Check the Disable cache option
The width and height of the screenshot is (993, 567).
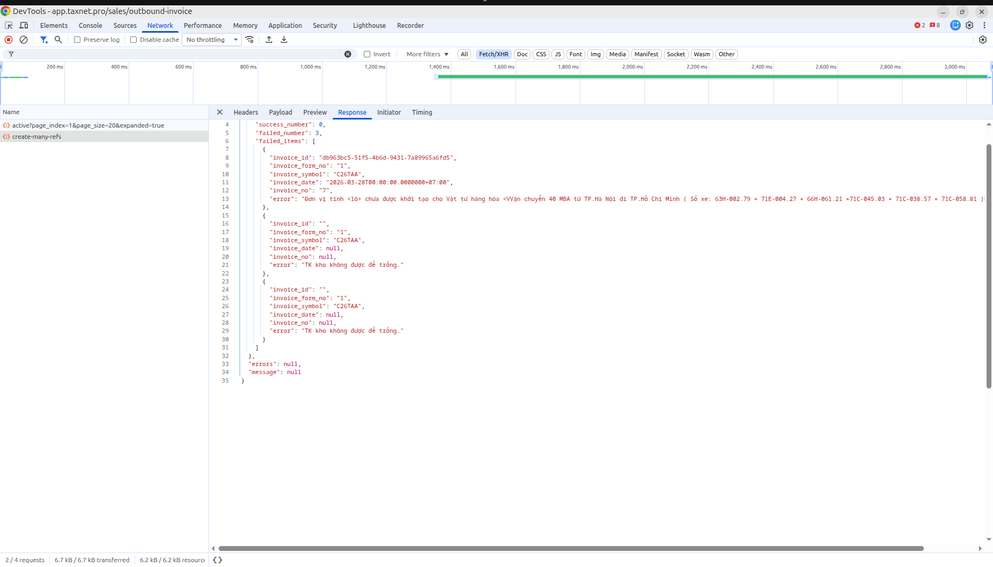pyautogui.click(x=133, y=40)
